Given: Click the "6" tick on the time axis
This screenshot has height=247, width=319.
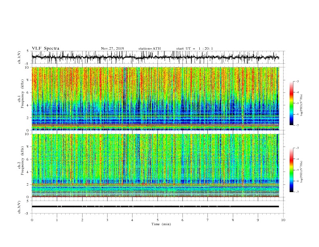Looking at the screenshot, I should coord(182,220).
